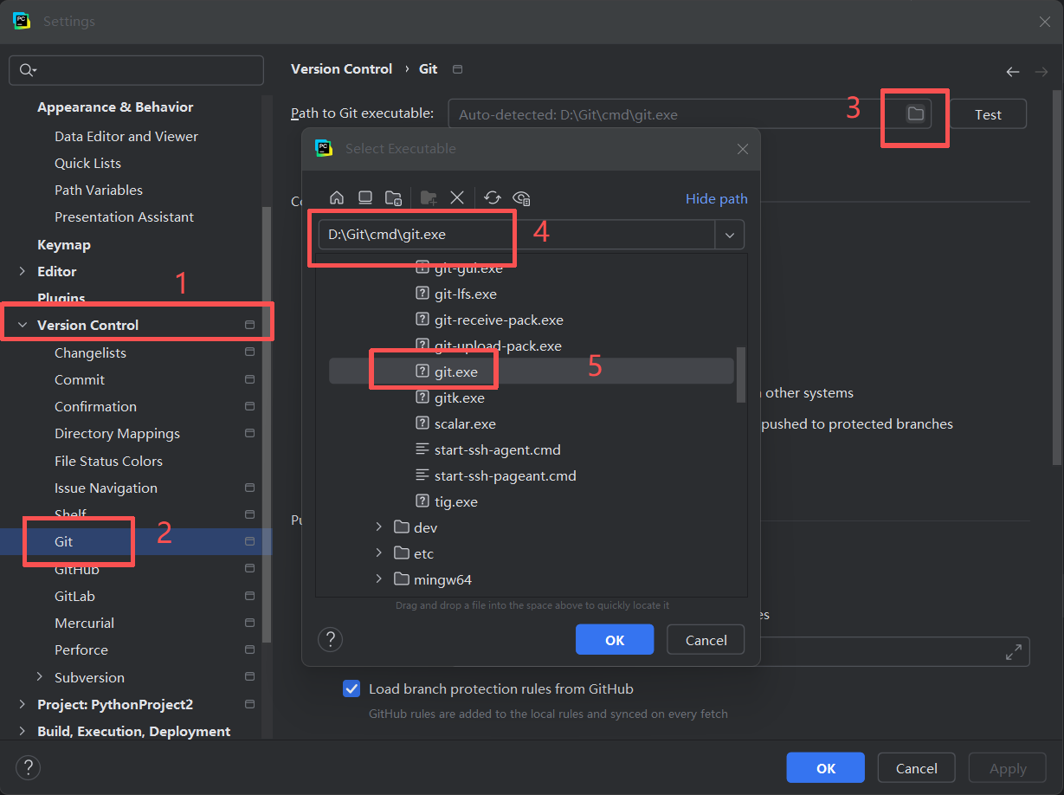This screenshot has height=795, width=1064.
Task: Click the folder icon of dev directory
Action: coord(401,527)
